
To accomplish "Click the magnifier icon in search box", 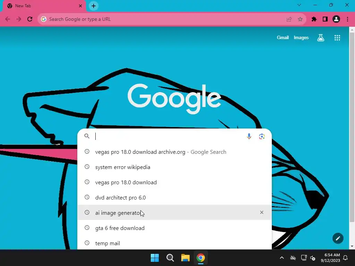I will point(87,136).
